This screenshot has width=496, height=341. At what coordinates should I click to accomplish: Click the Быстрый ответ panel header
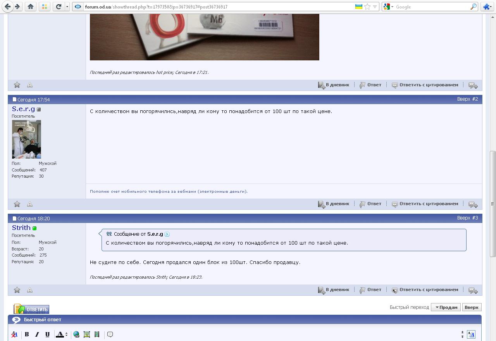[x=43, y=320]
